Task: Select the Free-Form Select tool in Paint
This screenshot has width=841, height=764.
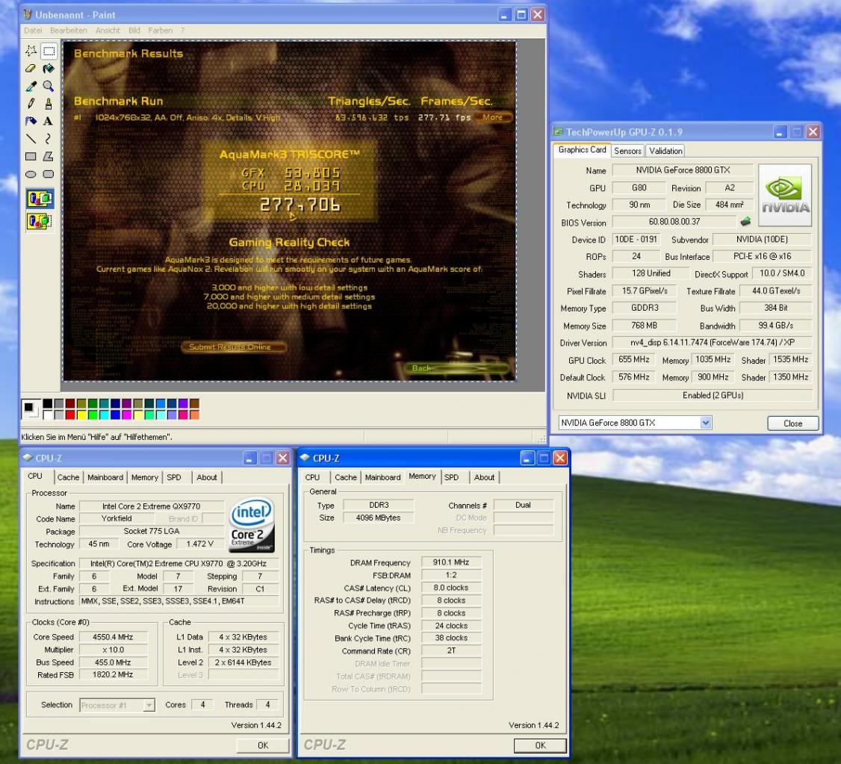Action: pyautogui.click(x=31, y=51)
